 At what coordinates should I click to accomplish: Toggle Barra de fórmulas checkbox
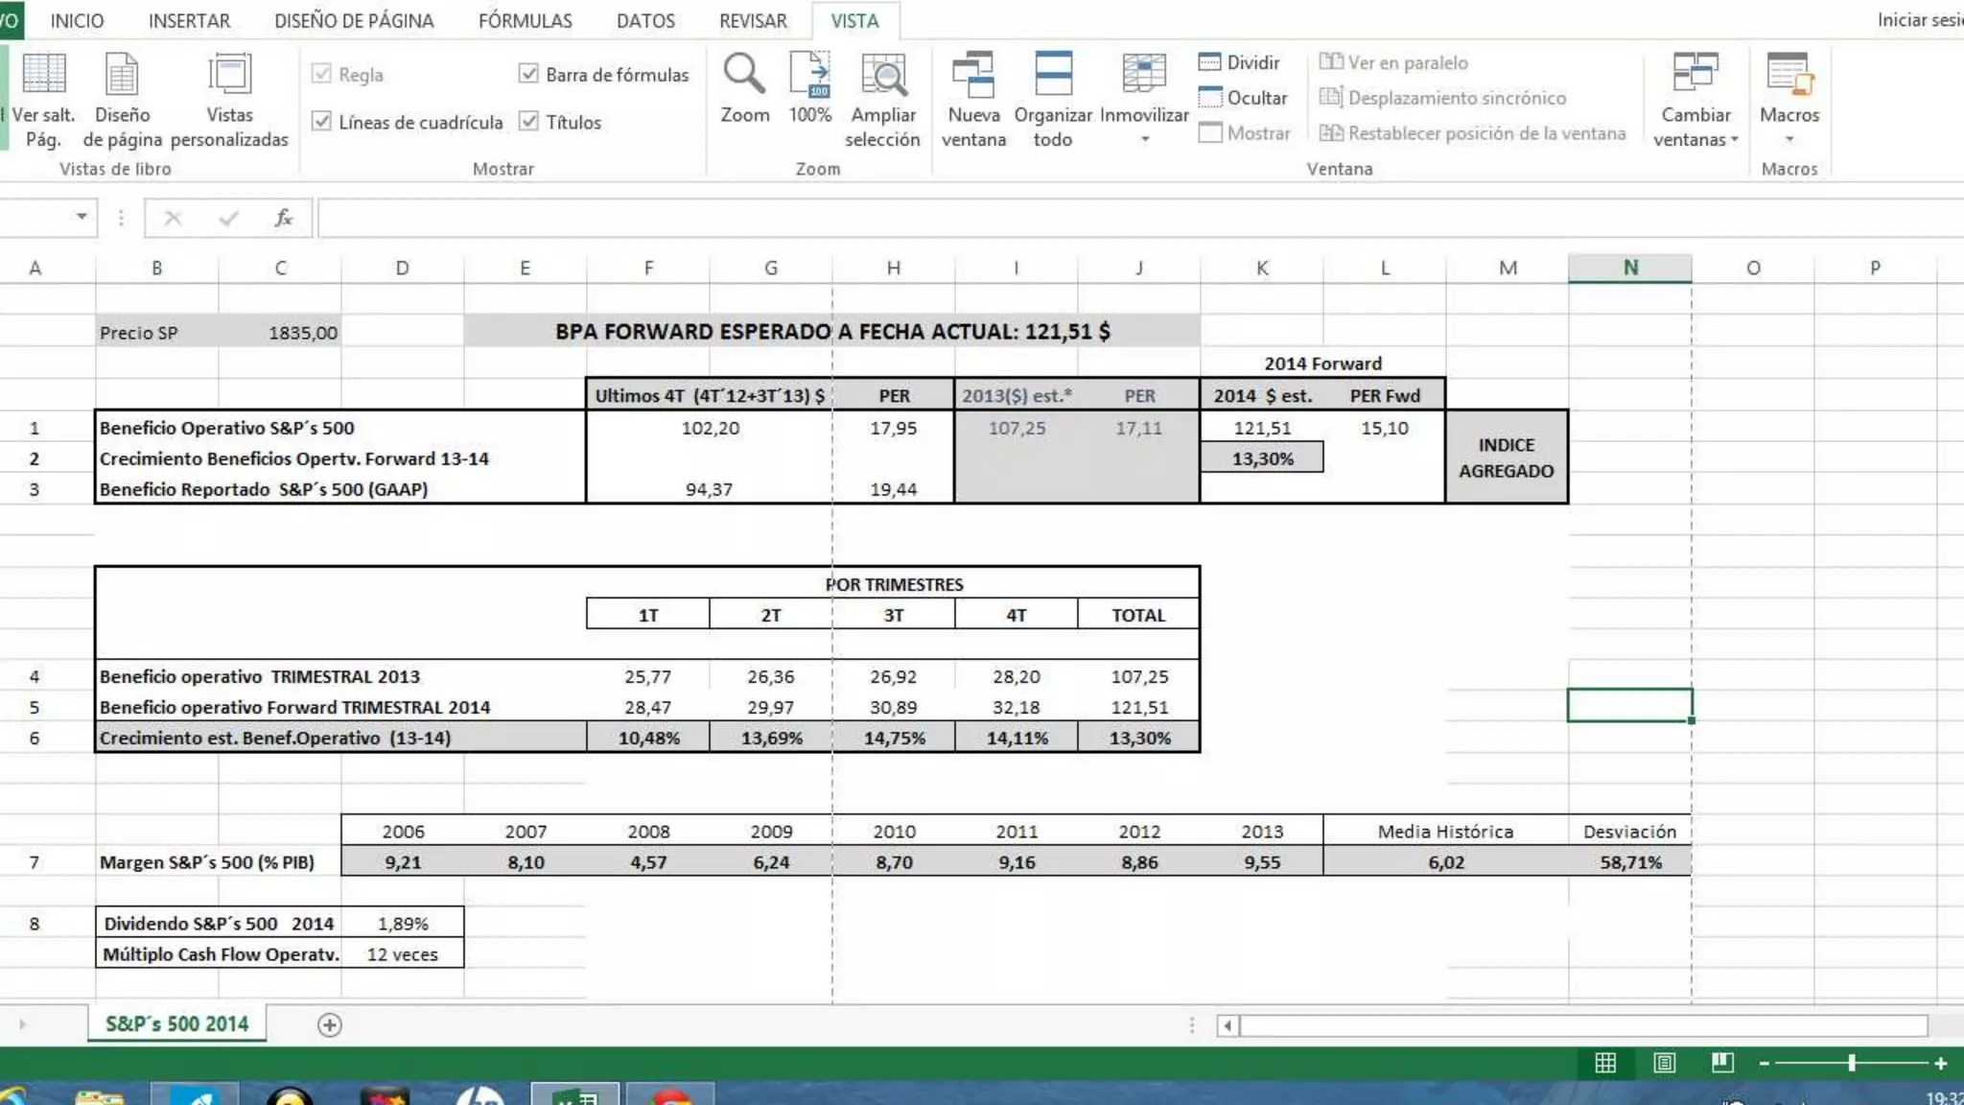(528, 74)
